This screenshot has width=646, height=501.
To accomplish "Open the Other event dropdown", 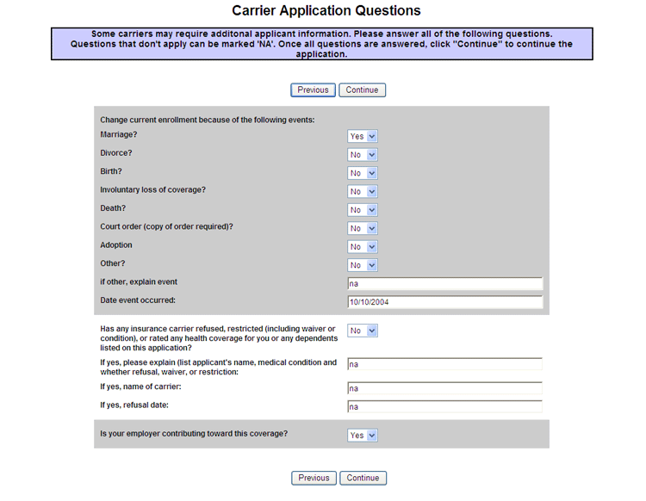I will [x=363, y=266].
